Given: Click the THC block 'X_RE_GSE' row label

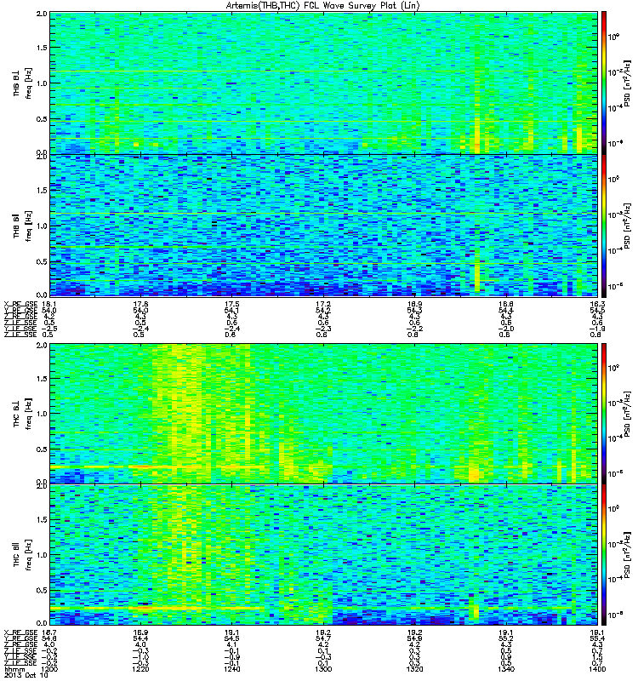Looking at the screenshot, I should click(20, 632).
